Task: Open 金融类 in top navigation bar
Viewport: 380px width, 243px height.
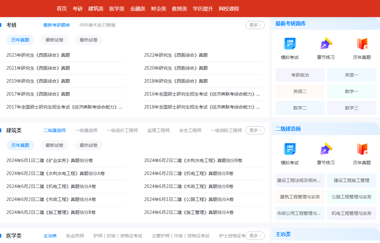Action: pos(138,9)
